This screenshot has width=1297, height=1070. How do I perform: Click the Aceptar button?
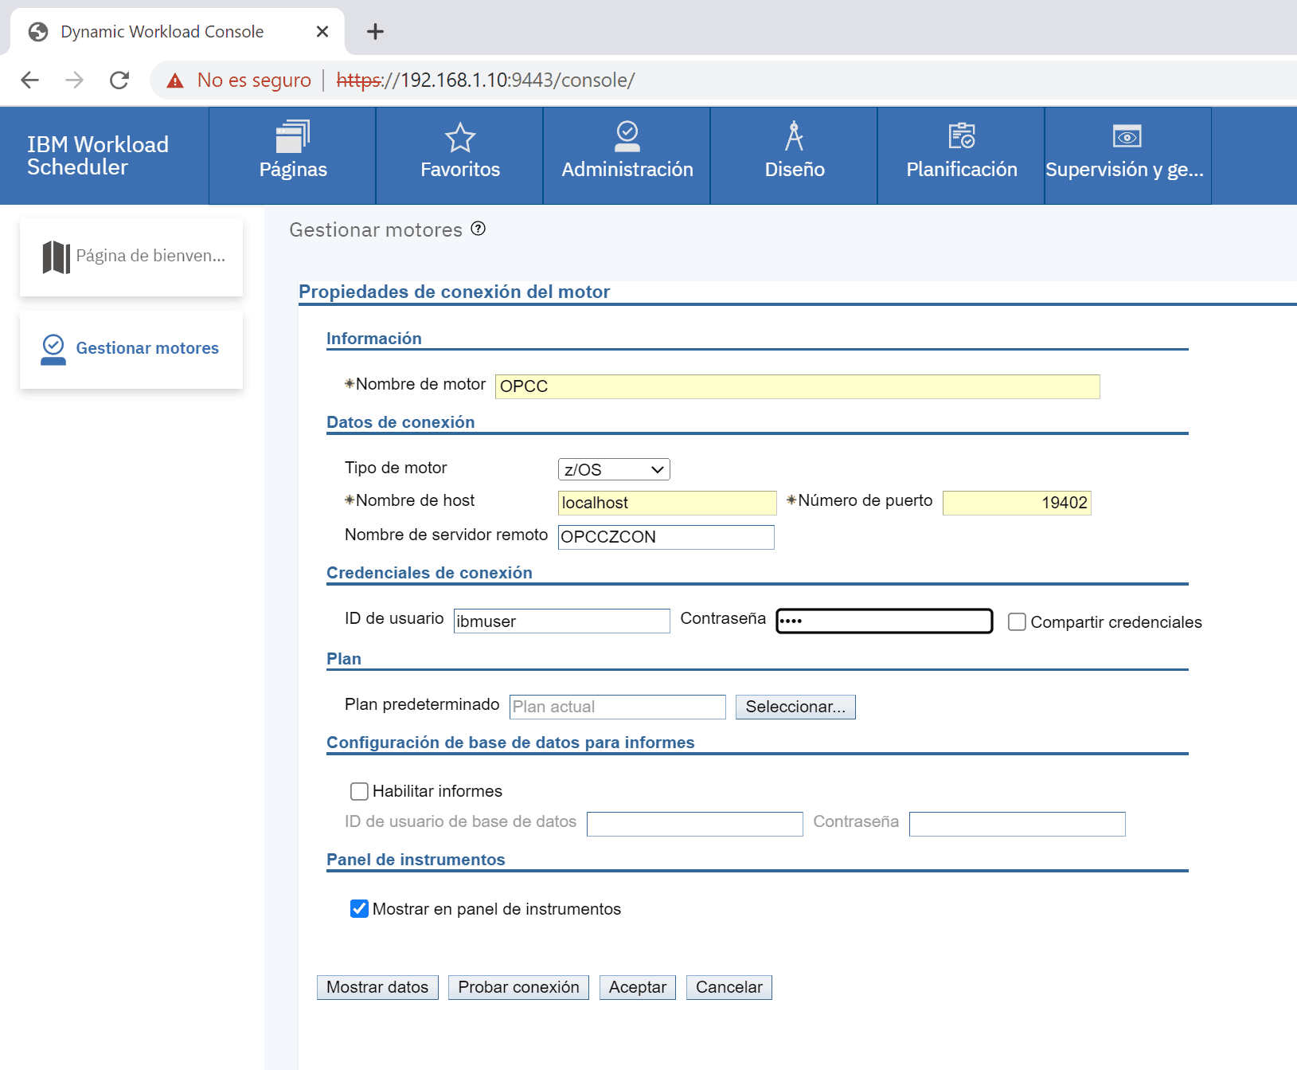(638, 987)
